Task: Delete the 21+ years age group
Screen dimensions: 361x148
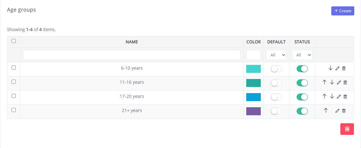Action: 344,111
